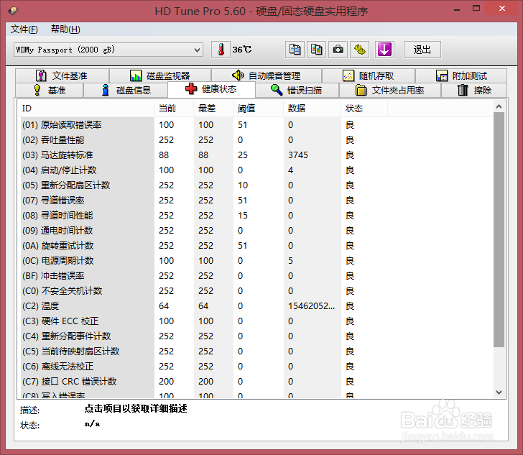Click the camera save screenshot icon
523x455 pixels.
pos(338,50)
